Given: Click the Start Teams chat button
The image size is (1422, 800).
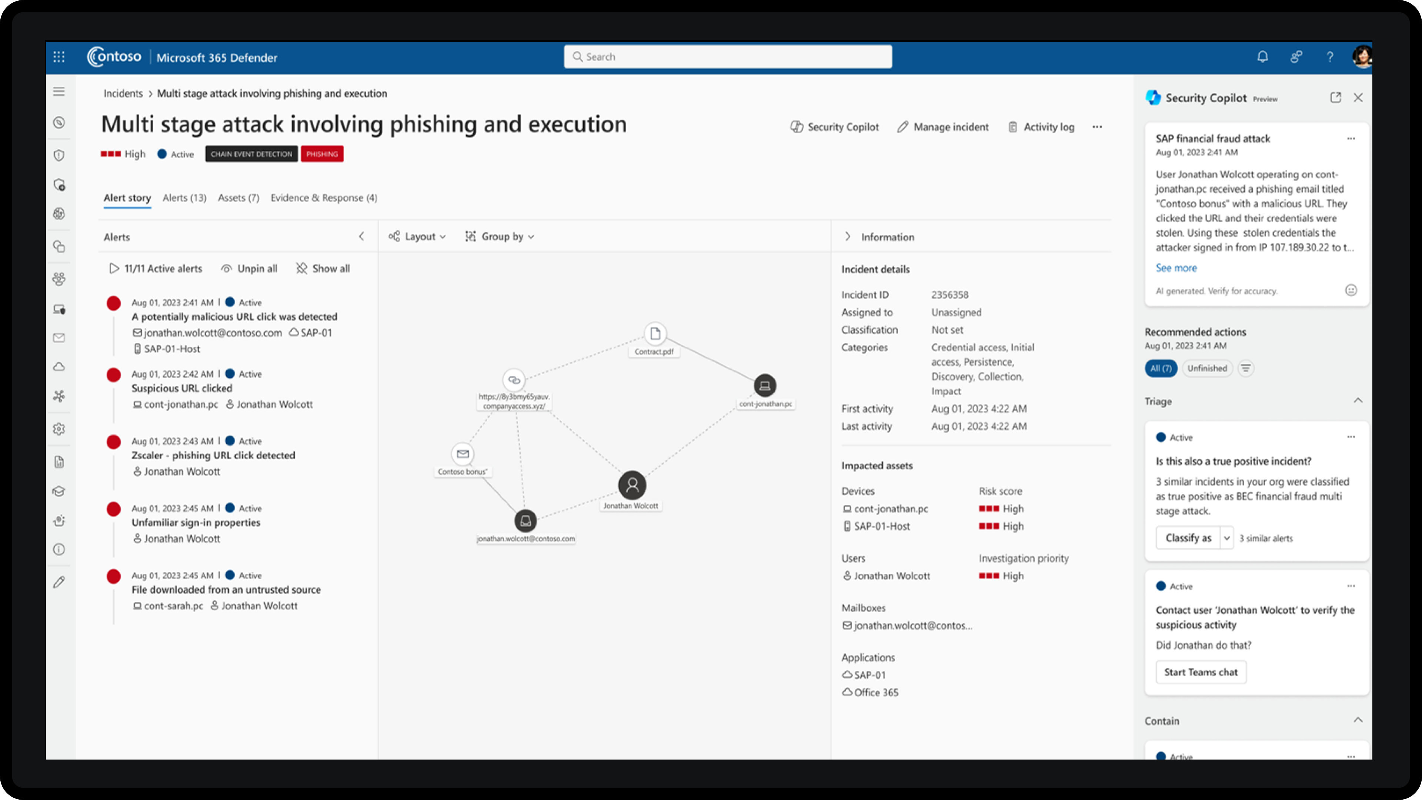Looking at the screenshot, I should 1201,672.
